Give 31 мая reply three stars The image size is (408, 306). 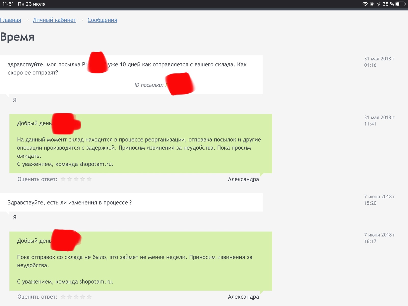tap(76, 179)
